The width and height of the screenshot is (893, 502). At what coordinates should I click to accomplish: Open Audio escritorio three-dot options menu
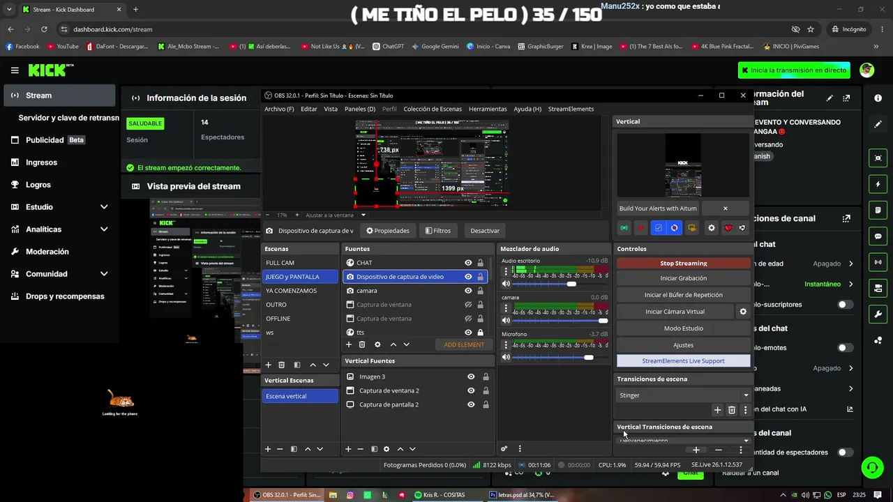coord(506,271)
